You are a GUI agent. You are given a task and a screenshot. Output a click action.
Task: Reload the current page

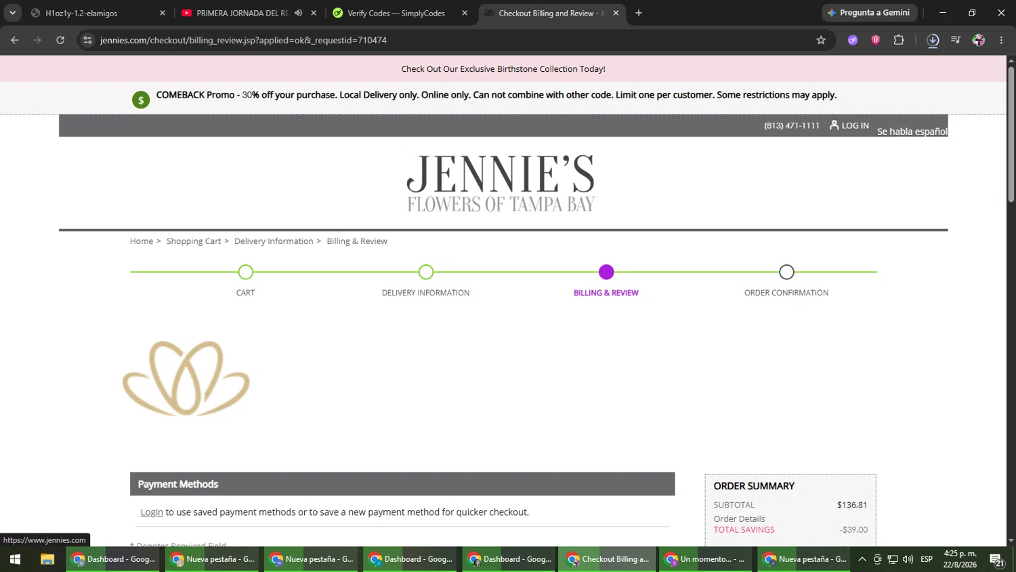click(x=60, y=40)
